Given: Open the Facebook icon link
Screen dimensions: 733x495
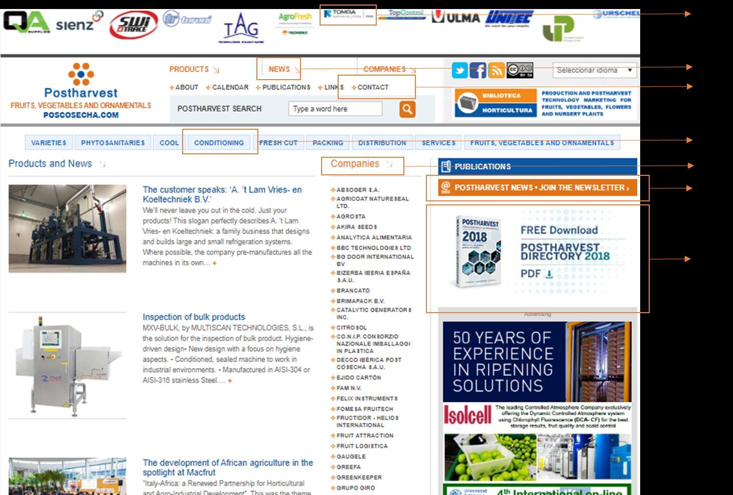Looking at the screenshot, I should [478, 71].
